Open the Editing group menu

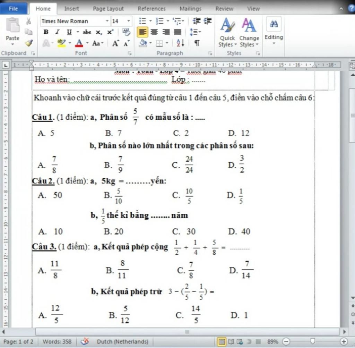tap(274, 31)
